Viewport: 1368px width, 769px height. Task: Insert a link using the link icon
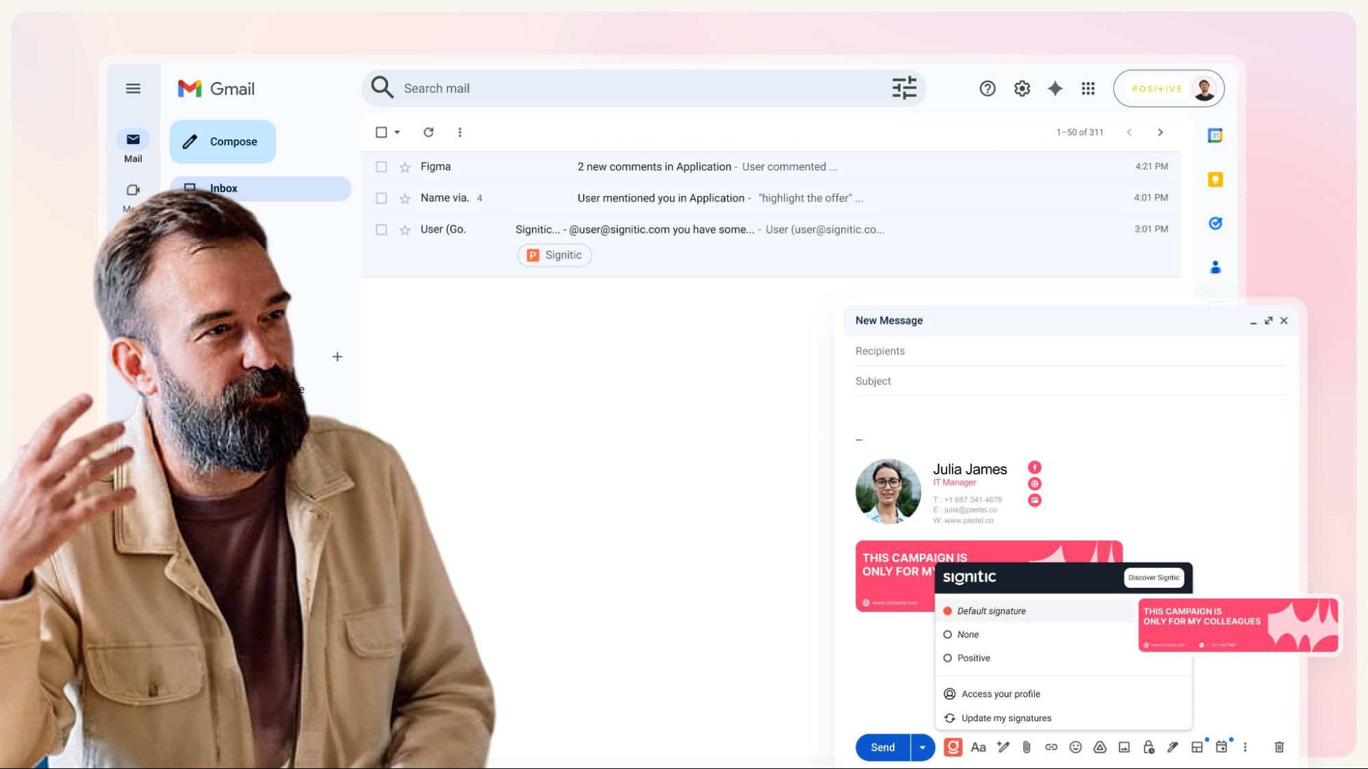click(1050, 747)
